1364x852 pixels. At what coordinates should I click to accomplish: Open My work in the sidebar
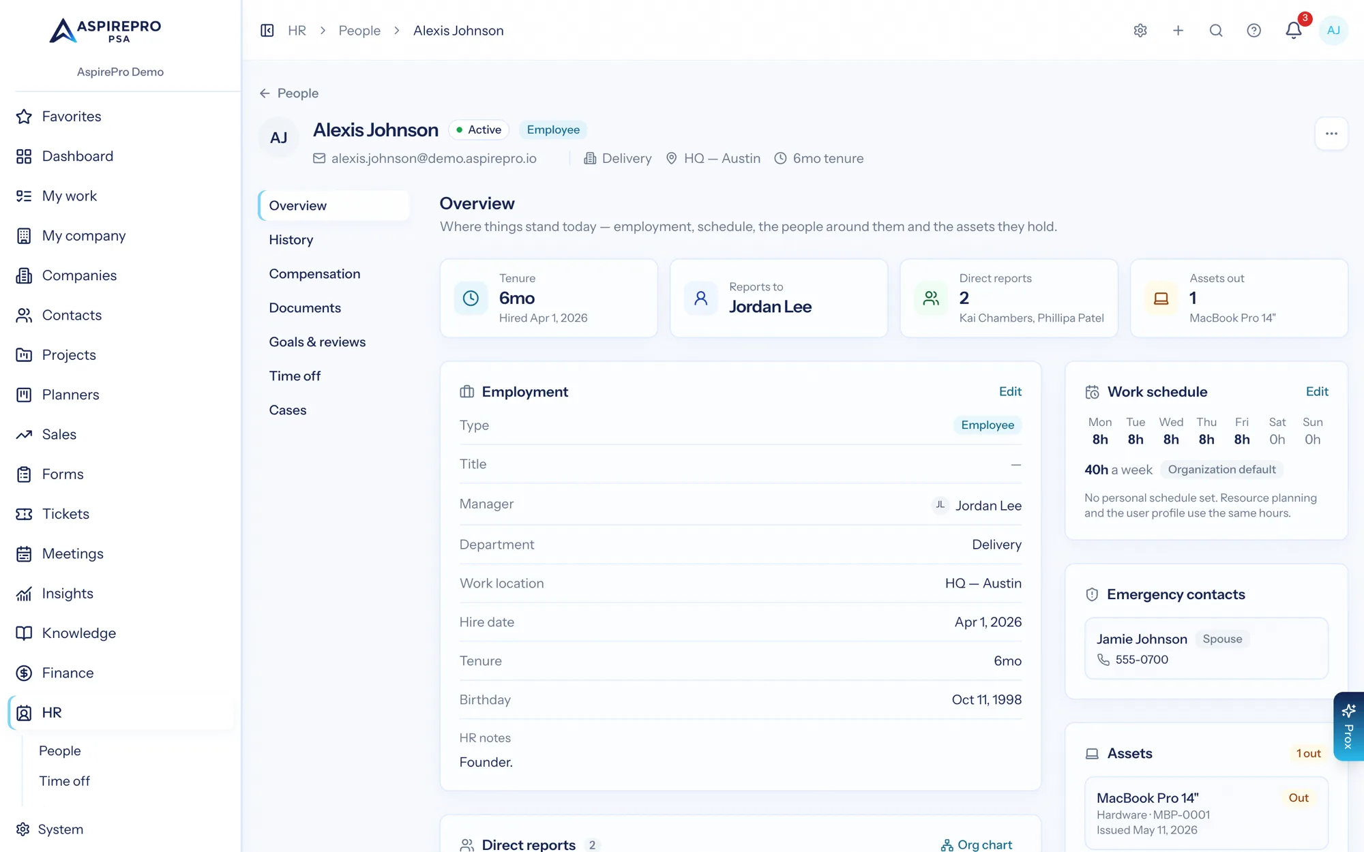[x=120, y=196]
